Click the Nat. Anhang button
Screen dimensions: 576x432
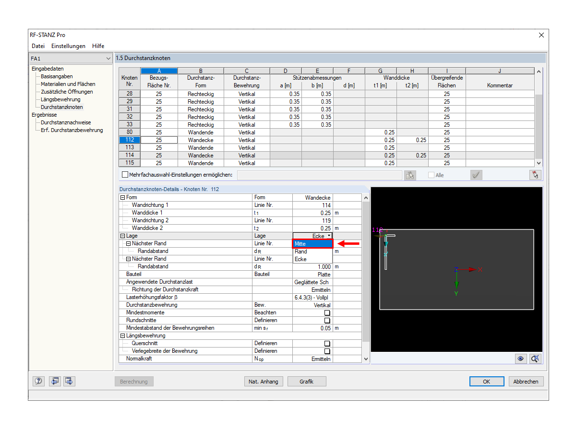point(264,382)
